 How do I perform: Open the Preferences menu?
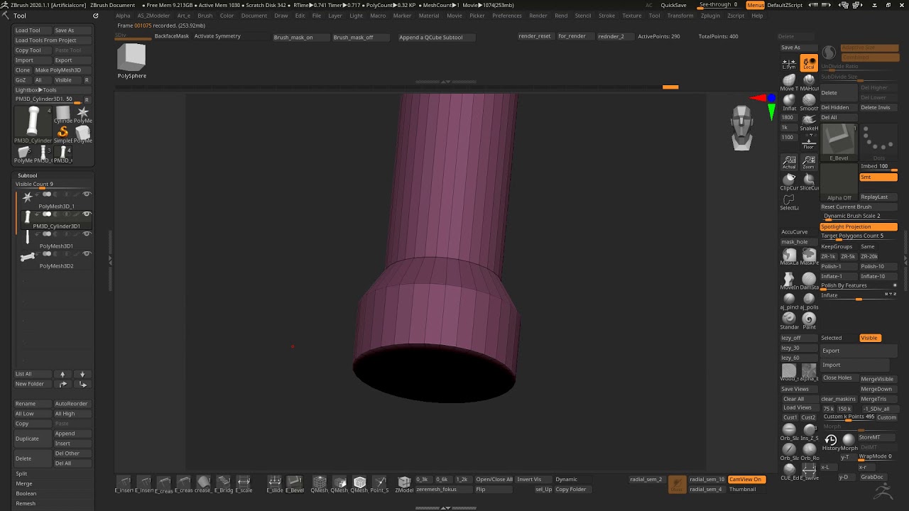[x=506, y=16]
